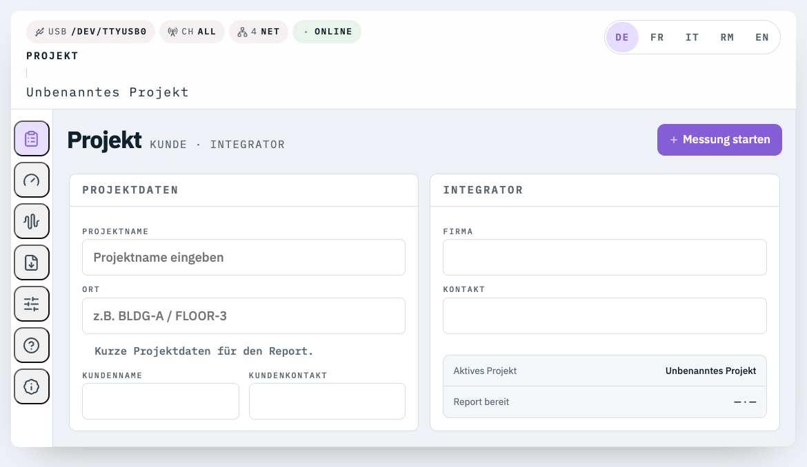The height and width of the screenshot is (467, 807).
Task: Click the Report bereit progress row
Action: [x=605, y=402]
